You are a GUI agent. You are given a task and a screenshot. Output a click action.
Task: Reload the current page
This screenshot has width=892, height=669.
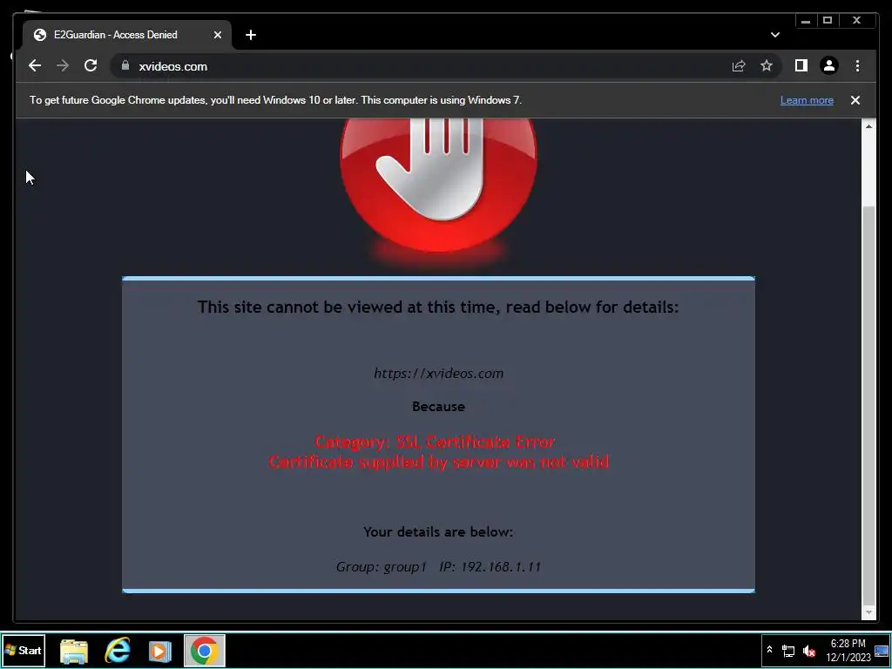91,66
